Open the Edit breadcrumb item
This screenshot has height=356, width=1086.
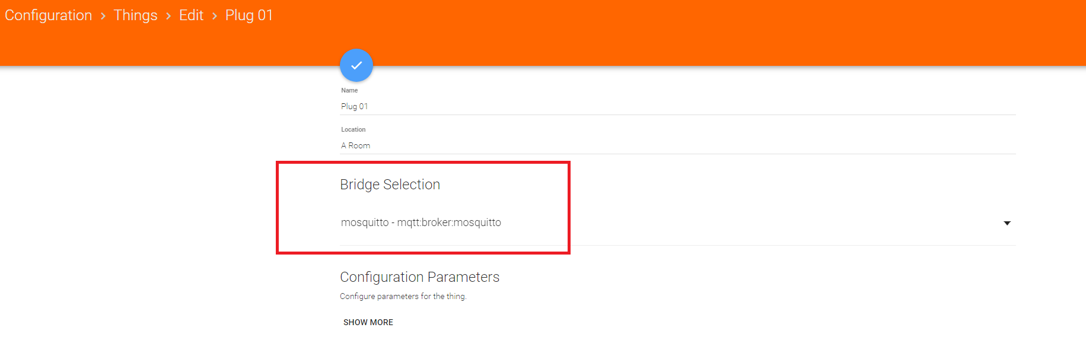[191, 15]
